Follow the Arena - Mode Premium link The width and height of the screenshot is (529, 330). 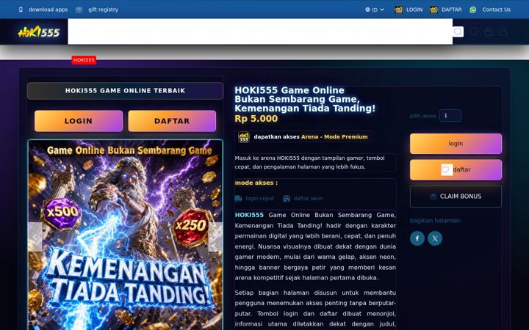tap(334, 136)
